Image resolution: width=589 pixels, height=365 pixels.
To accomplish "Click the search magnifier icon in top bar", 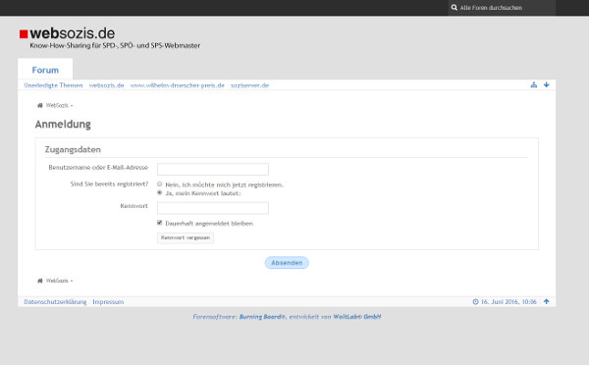I will (455, 8).
